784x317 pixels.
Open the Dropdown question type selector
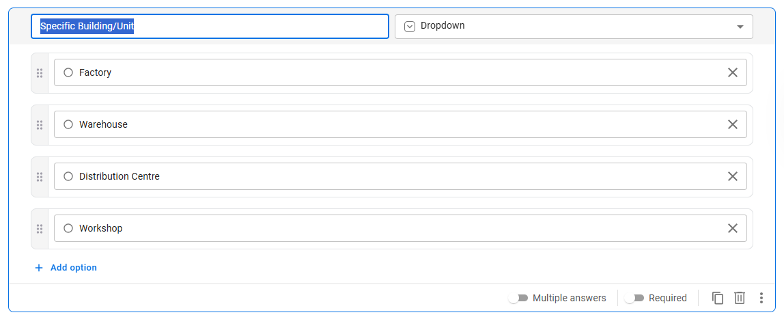[x=572, y=26]
